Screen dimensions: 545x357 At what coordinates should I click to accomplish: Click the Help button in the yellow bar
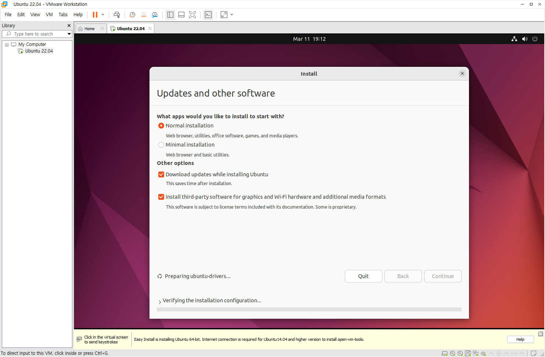tap(520, 339)
